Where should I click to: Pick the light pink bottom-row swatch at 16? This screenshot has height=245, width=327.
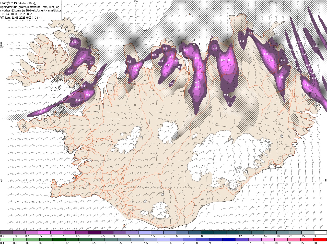click(267, 240)
